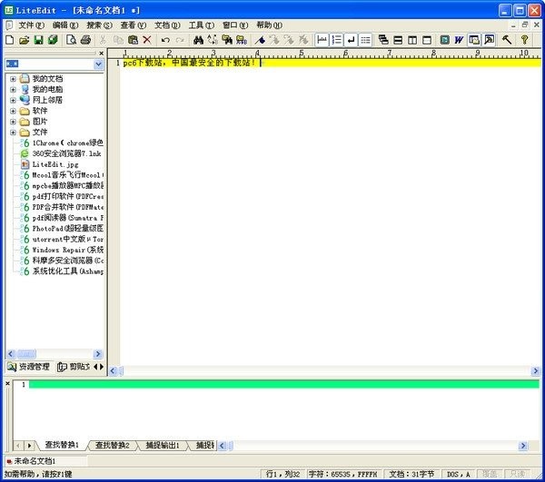Click the Undo arrow icon
This screenshot has width=545, height=482.
[x=165, y=40]
